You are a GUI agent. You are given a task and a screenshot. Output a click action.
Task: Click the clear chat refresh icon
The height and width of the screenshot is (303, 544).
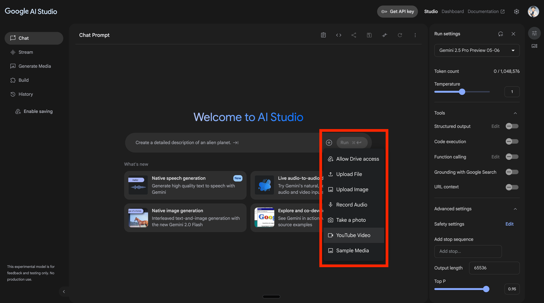[x=400, y=35]
